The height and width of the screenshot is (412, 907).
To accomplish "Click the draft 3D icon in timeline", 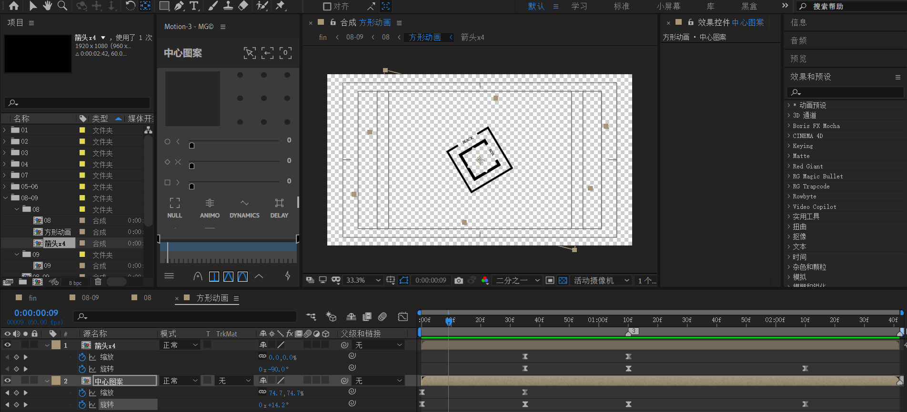I will [332, 317].
